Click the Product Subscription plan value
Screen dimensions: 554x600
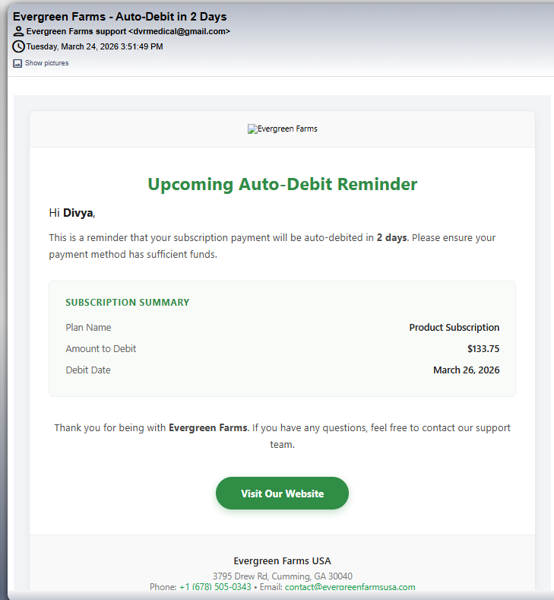(x=454, y=328)
